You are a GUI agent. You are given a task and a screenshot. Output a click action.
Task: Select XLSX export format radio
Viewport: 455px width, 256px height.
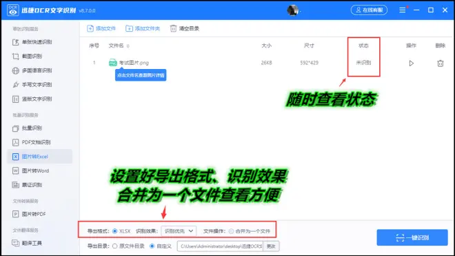tap(115, 231)
